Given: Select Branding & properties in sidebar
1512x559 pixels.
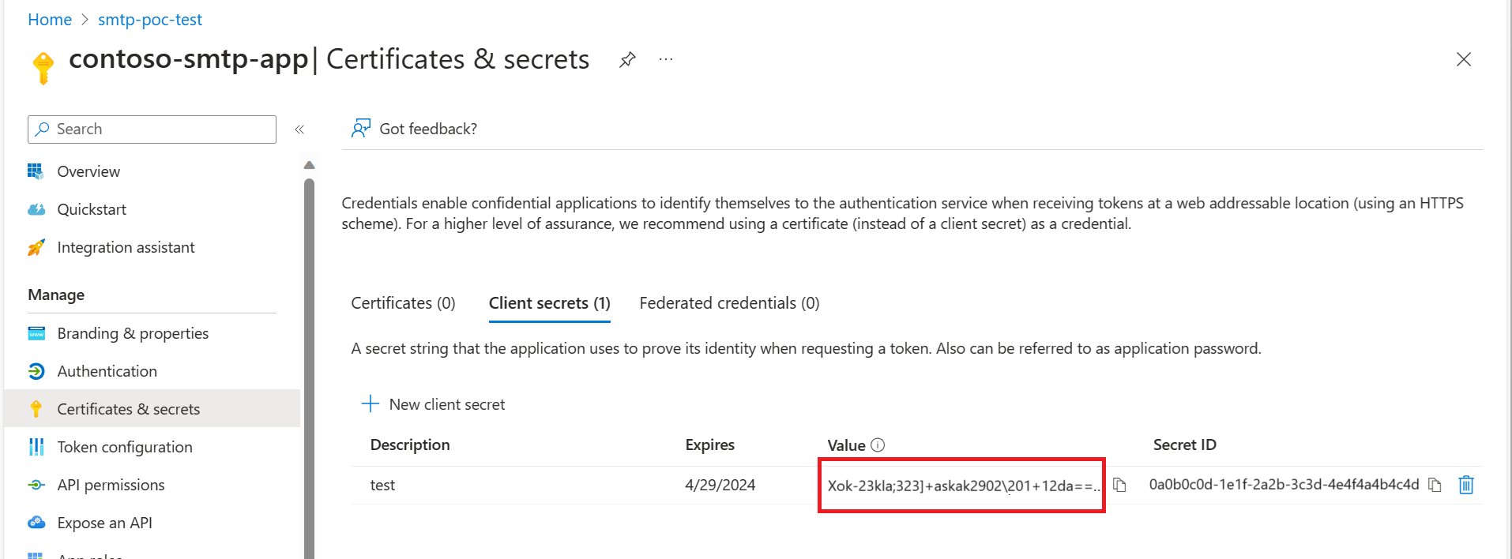Looking at the screenshot, I should click(133, 332).
